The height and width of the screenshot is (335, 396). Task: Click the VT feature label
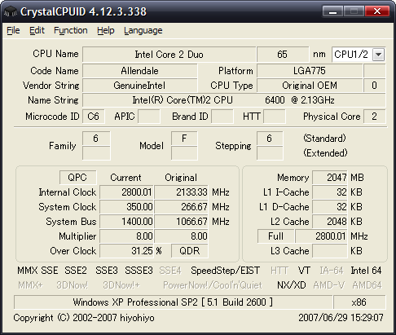tap(304, 271)
